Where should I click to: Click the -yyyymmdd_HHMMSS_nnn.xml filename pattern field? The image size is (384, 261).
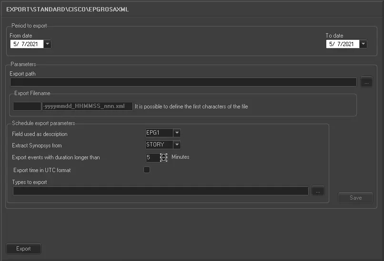point(87,106)
